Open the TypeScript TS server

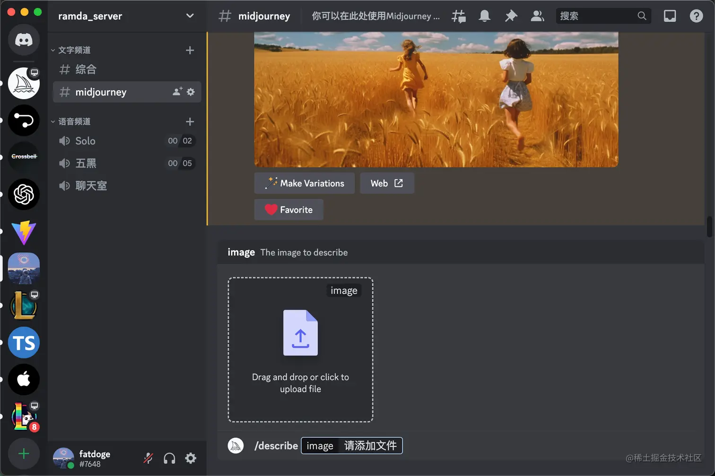pyautogui.click(x=24, y=343)
